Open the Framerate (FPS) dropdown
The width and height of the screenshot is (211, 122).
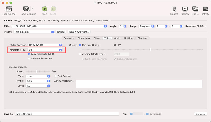pyautogui.click(x=45, y=50)
